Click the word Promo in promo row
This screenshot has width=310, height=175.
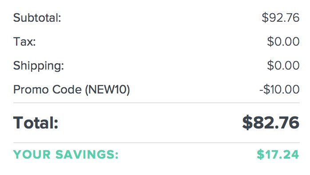click(x=31, y=89)
